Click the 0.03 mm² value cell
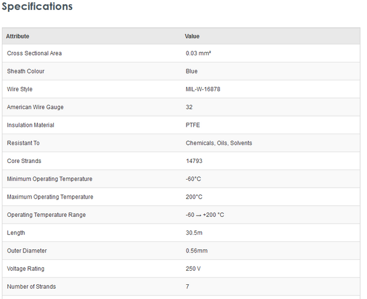The width and height of the screenshot is (367, 299). click(x=198, y=53)
